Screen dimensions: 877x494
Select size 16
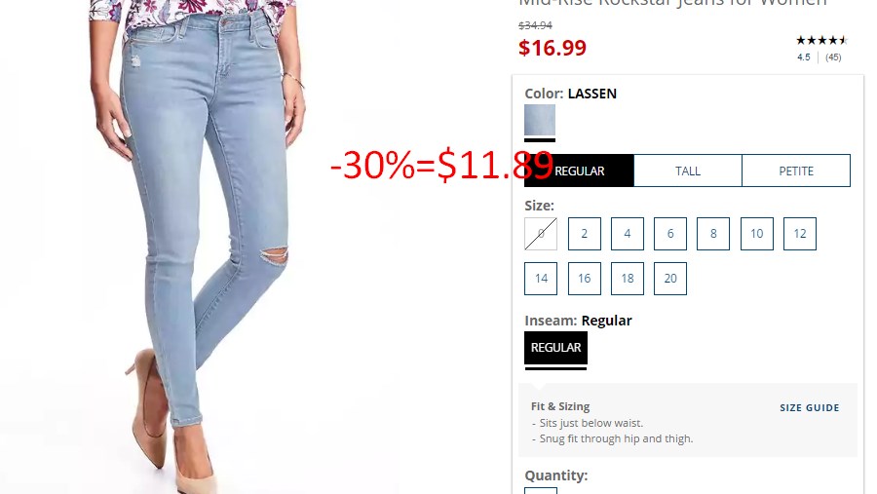click(585, 279)
